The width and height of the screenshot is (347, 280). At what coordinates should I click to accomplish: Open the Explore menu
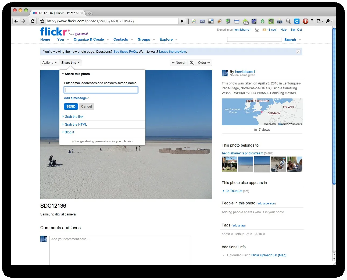point(166,40)
